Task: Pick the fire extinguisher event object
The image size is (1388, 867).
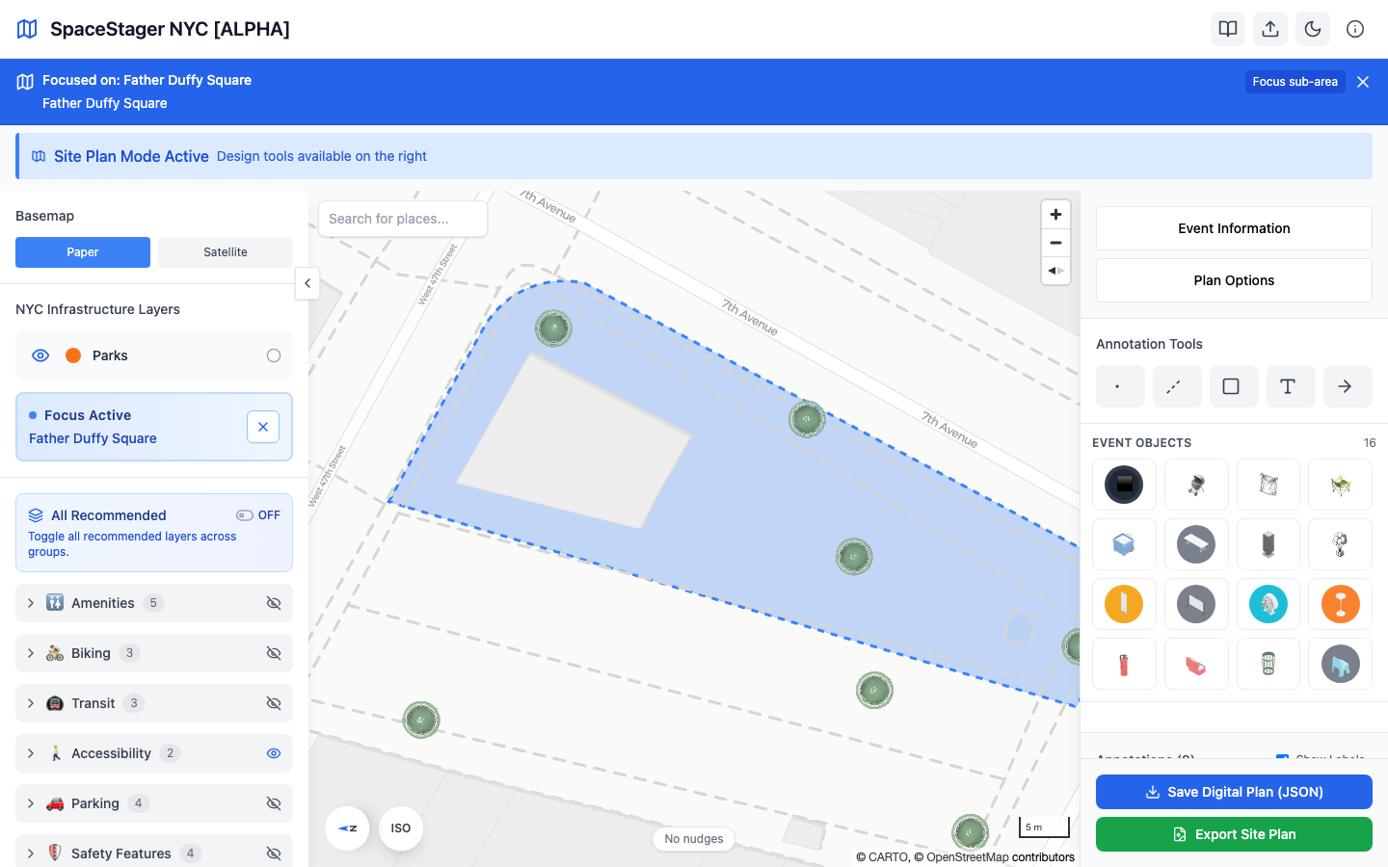Action: click(1124, 664)
